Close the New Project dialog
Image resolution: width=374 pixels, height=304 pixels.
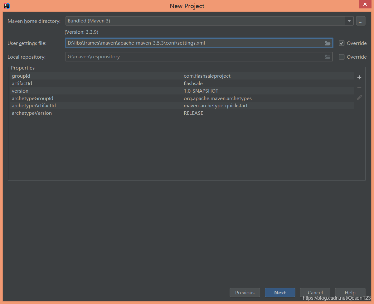365,4
